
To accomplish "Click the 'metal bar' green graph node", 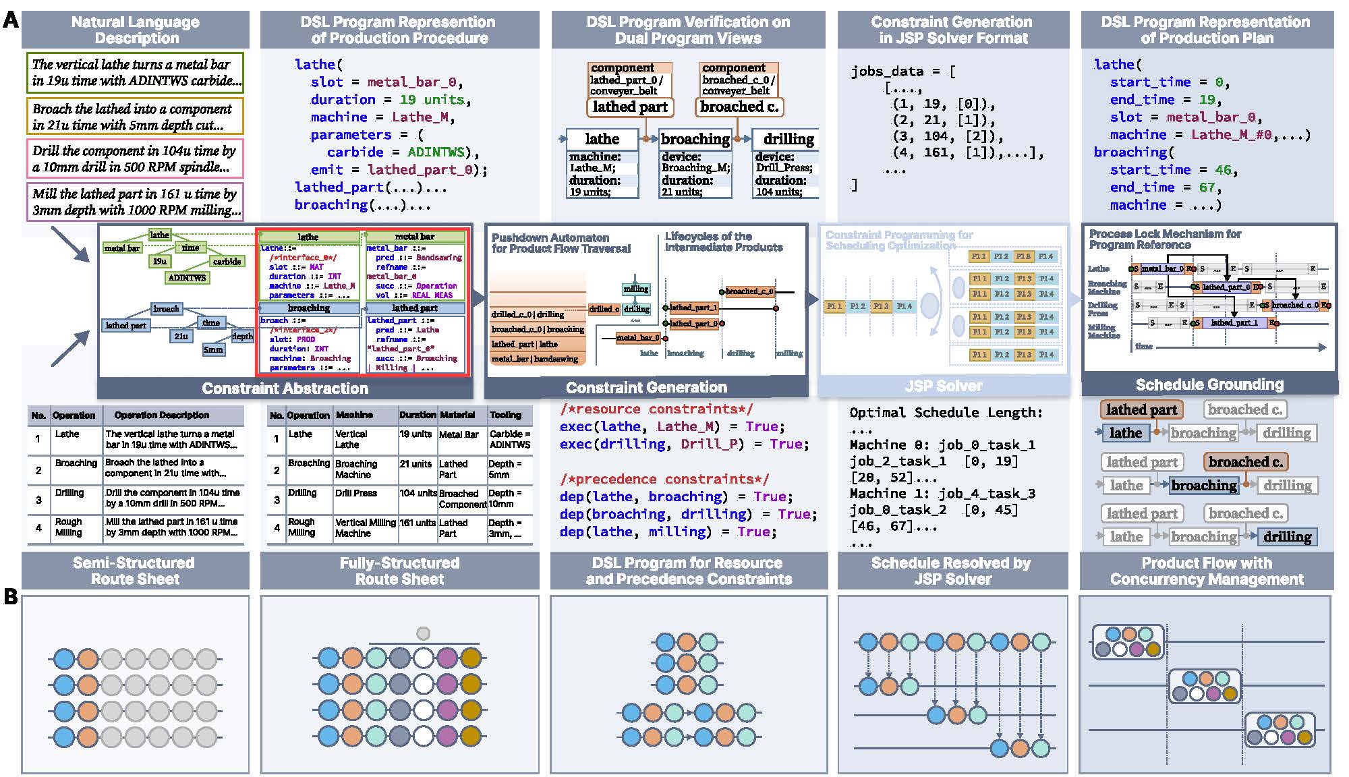I will 122,248.
